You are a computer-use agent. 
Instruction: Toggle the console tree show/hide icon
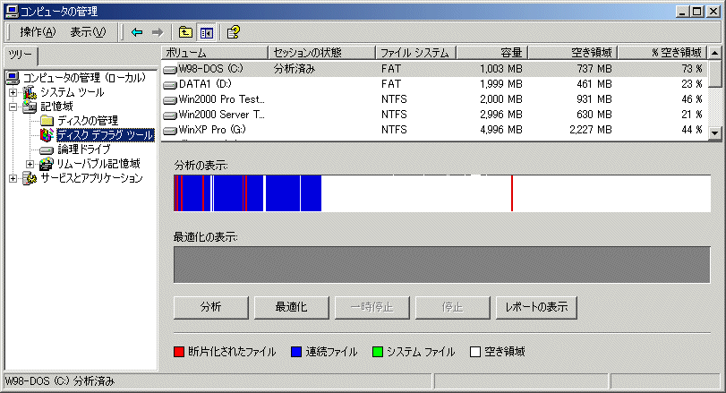pyautogui.click(x=207, y=32)
